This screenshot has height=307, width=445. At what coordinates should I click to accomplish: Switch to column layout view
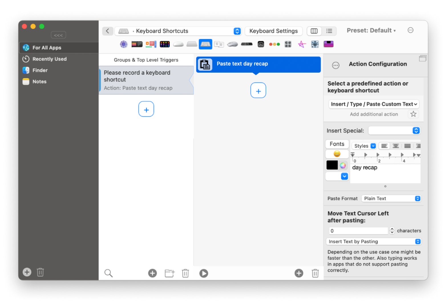[314, 31]
